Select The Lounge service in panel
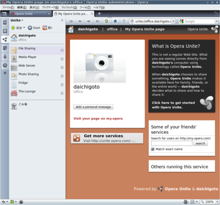 click(37, 93)
